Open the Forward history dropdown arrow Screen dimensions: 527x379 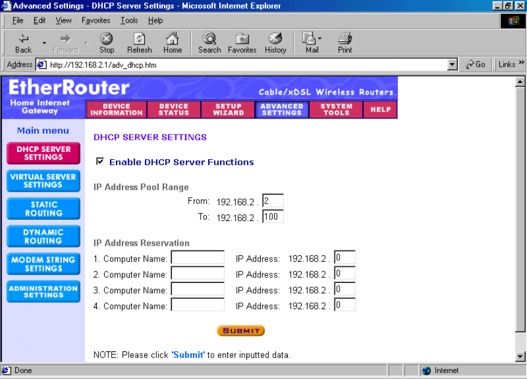(x=86, y=43)
